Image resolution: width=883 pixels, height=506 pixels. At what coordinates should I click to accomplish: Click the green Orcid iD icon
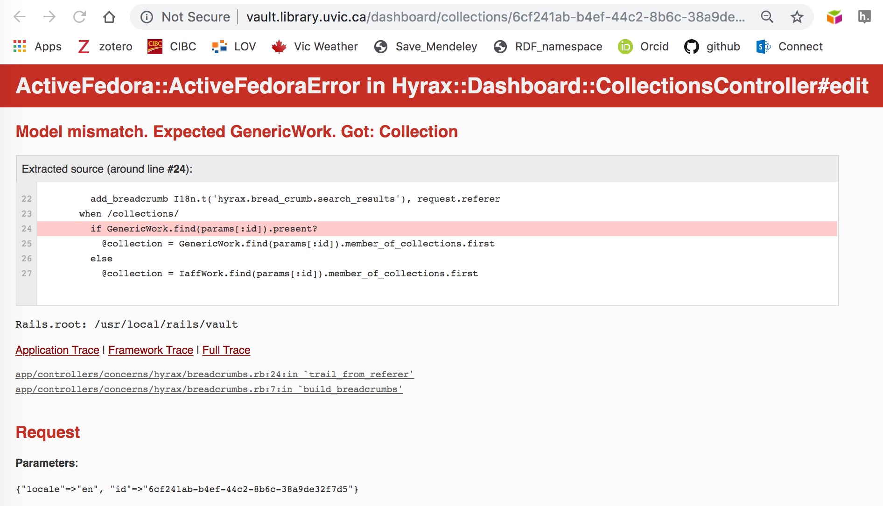625,47
